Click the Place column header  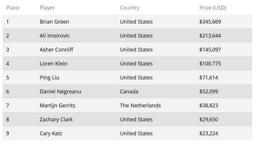[13, 8]
